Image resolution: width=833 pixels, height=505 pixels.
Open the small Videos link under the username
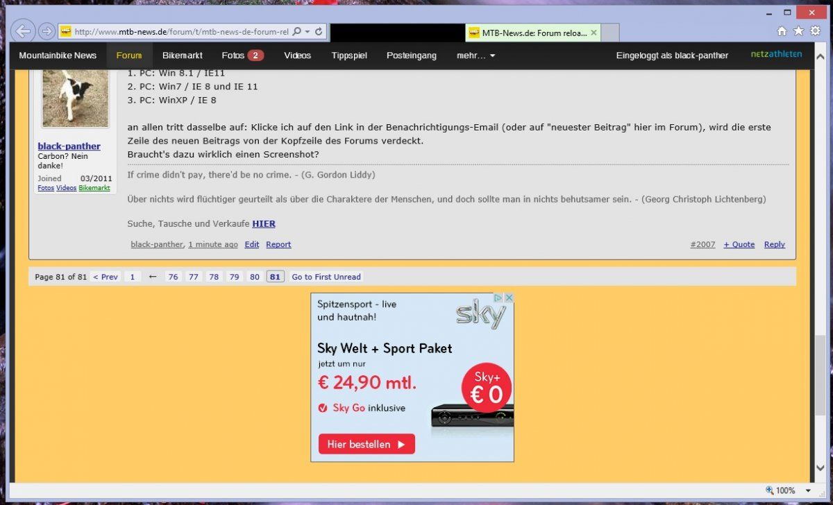tap(67, 188)
